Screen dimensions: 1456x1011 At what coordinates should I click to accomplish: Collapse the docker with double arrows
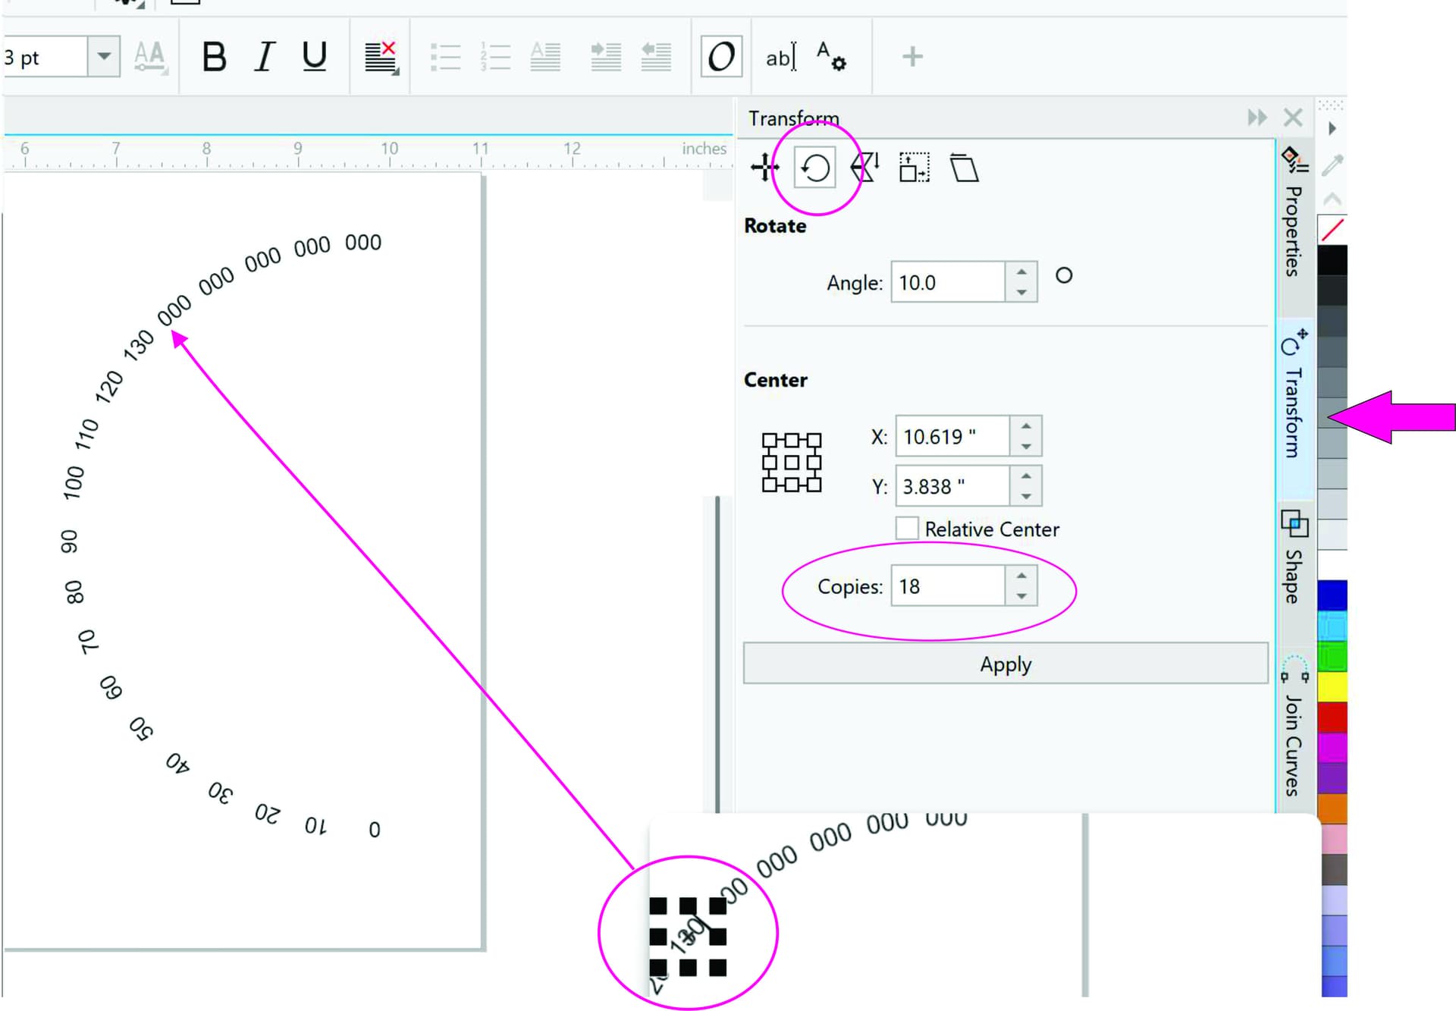1257,118
